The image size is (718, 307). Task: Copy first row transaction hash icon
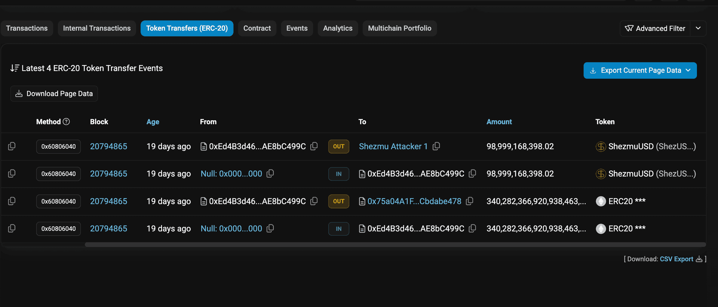[12, 146]
